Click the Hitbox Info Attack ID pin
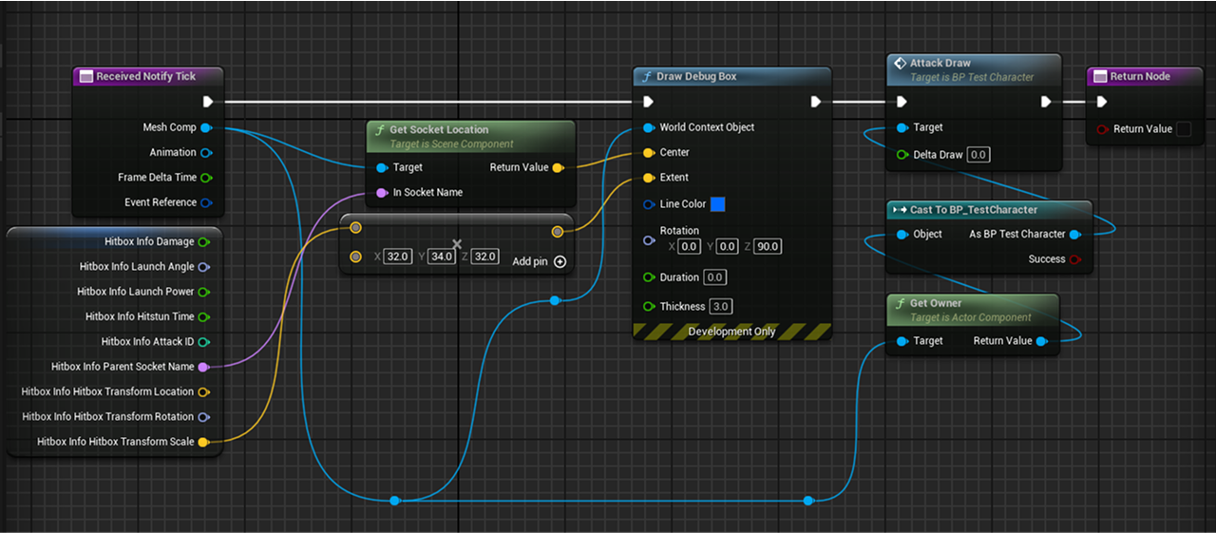 [x=204, y=342]
